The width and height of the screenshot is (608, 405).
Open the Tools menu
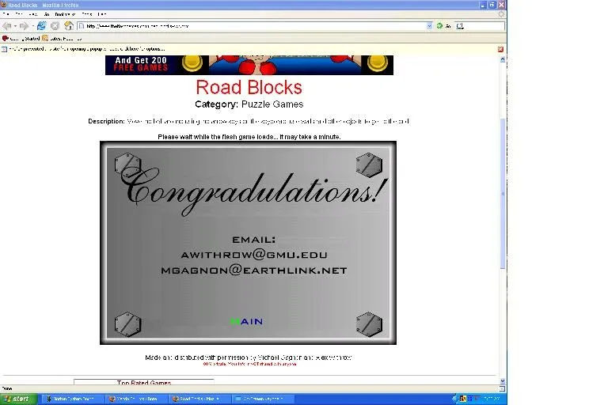86,14
